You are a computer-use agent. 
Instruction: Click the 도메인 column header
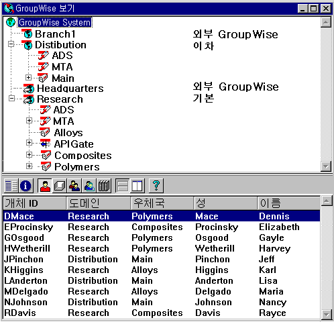point(99,203)
